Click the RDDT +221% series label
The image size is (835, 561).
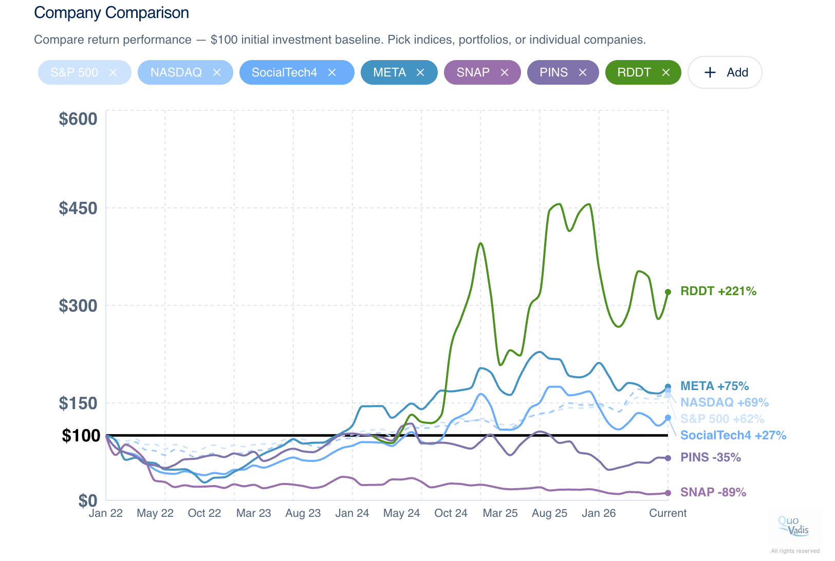tap(718, 291)
